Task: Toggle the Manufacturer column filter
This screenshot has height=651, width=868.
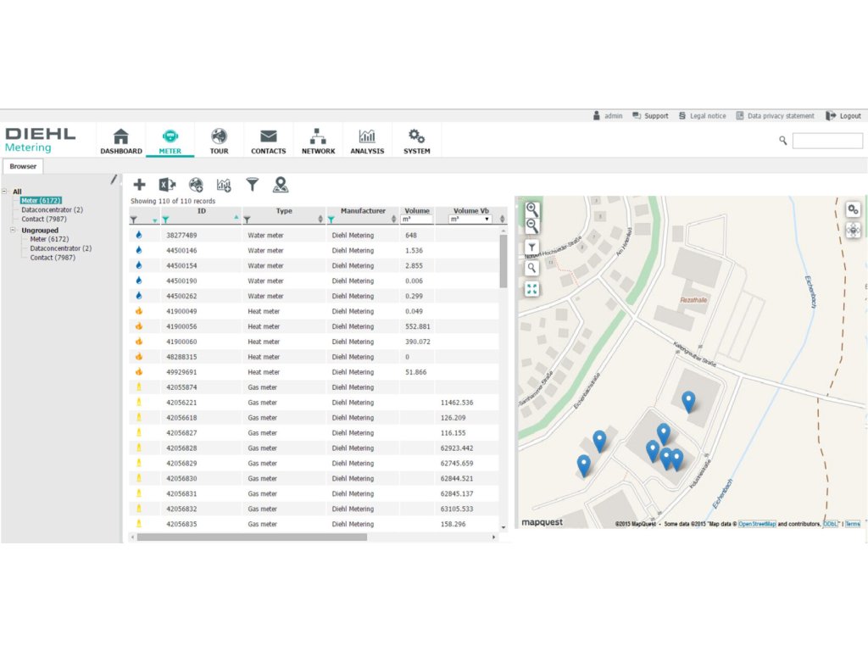Action: pyautogui.click(x=331, y=220)
